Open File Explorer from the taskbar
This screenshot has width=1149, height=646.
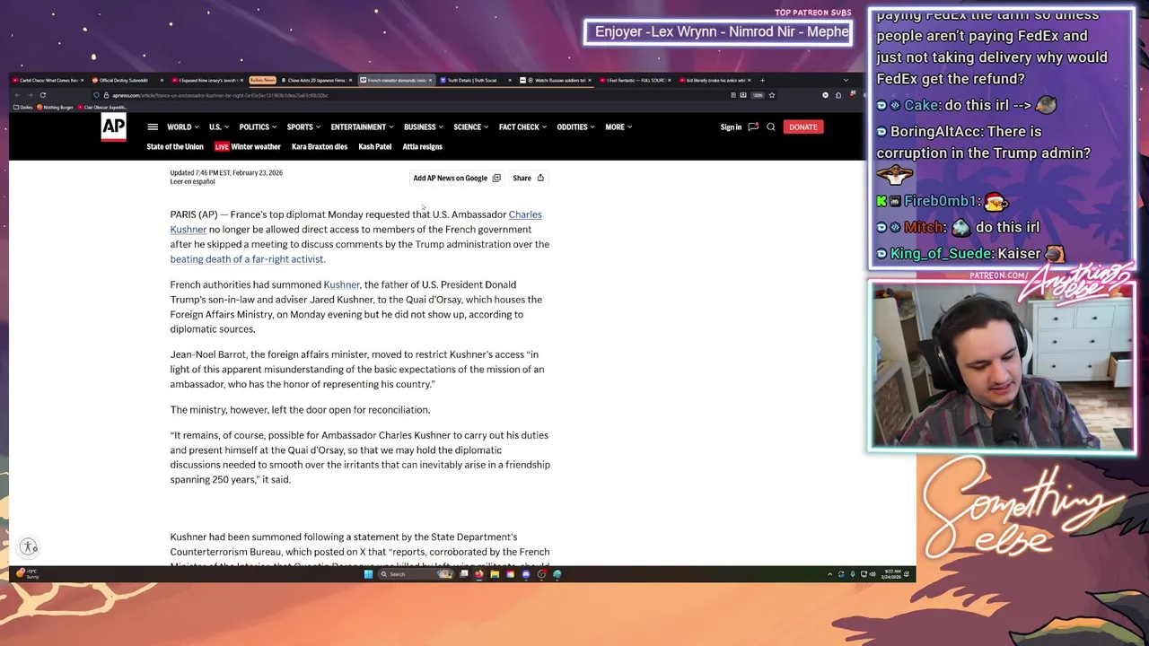[495, 574]
